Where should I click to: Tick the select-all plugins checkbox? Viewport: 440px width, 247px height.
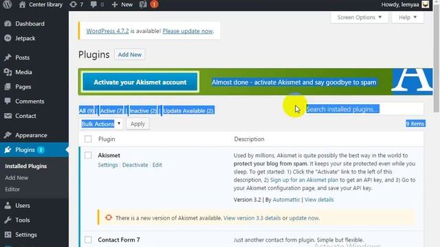pos(88,139)
